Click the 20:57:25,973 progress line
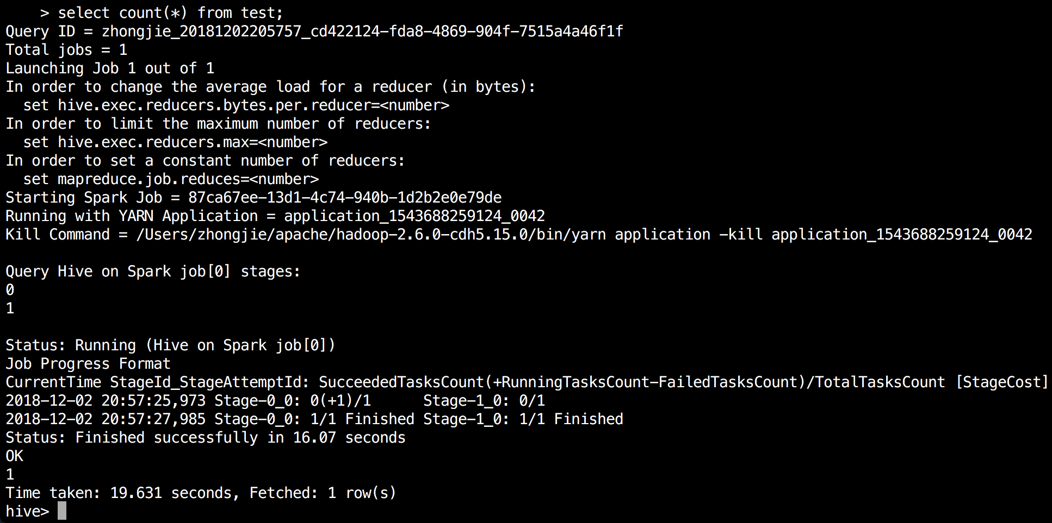 pos(275,401)
